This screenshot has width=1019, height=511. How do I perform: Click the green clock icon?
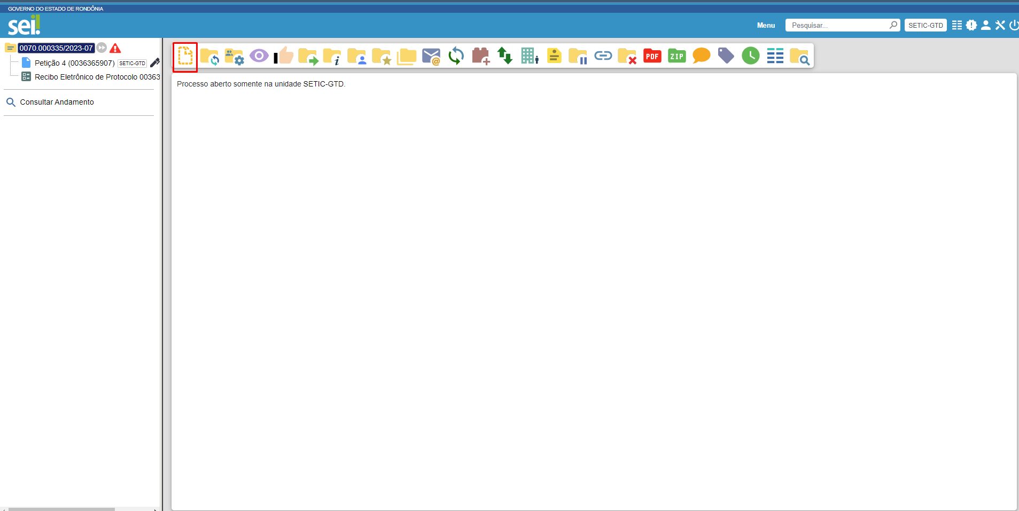tap(751, 56)
